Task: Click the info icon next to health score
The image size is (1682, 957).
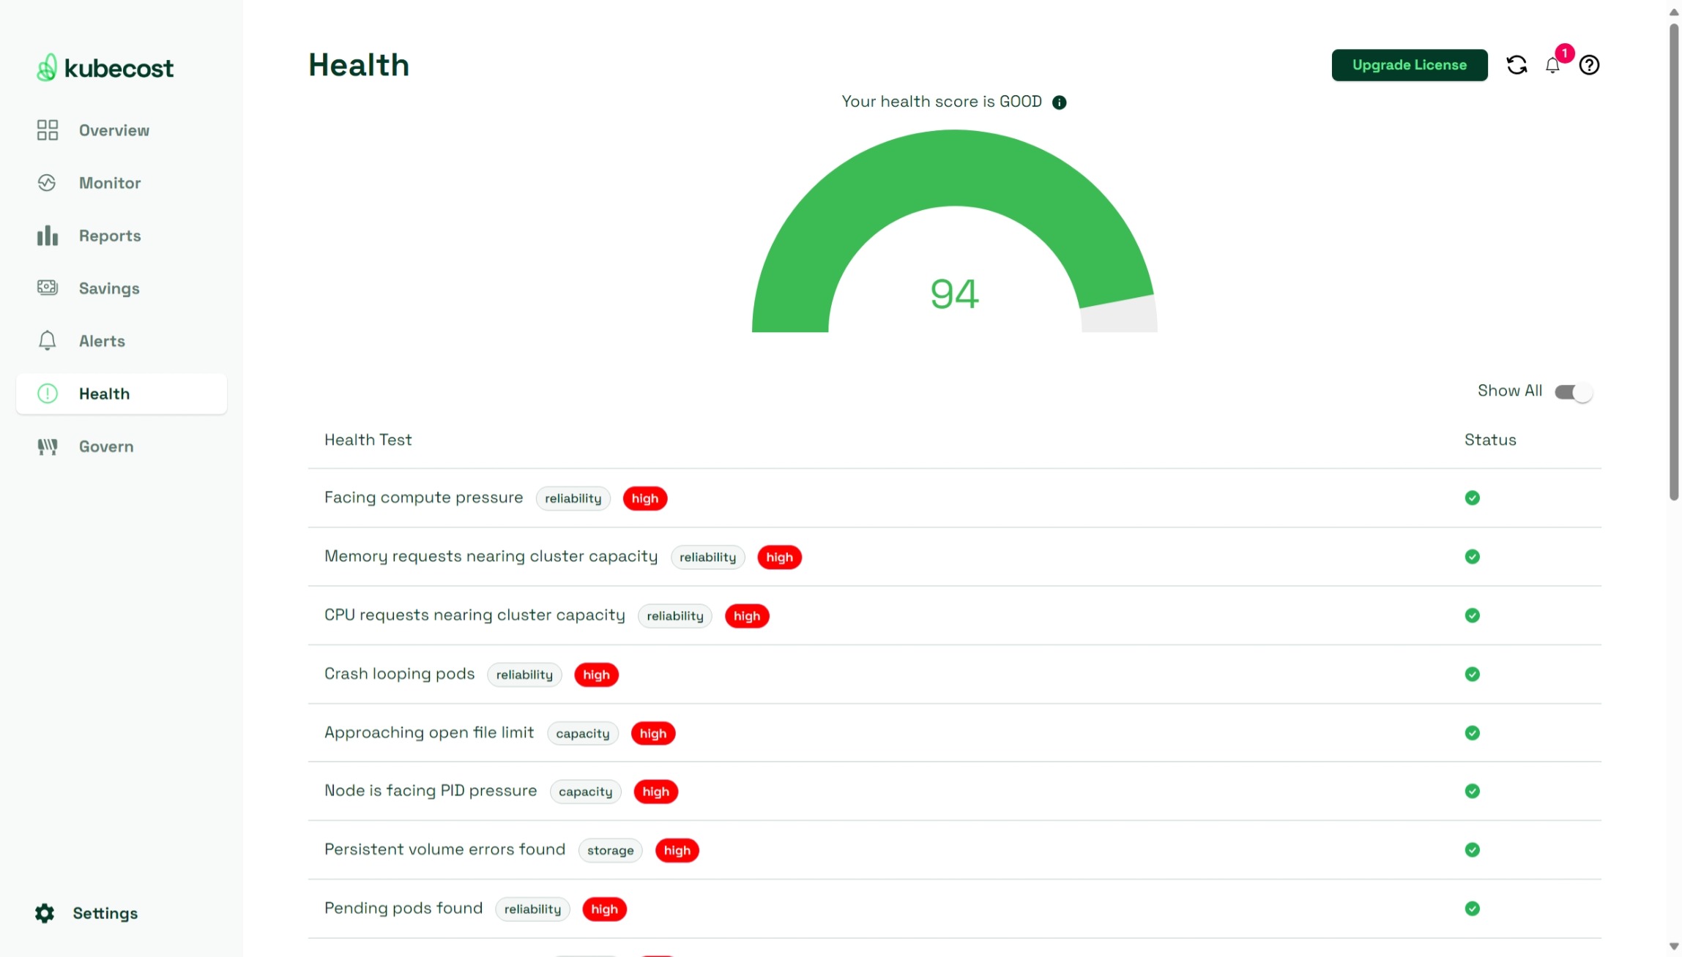Action: (x=1059, y=102)
